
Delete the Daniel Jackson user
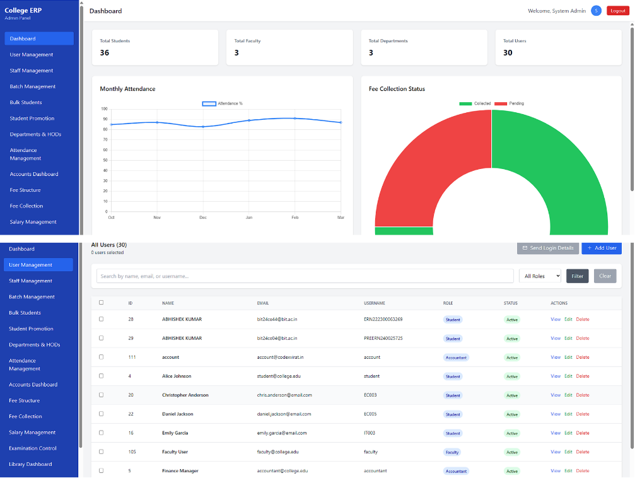coord(583,414)
